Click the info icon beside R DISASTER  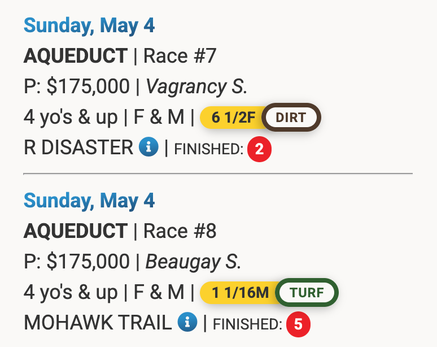pos(148,148)
